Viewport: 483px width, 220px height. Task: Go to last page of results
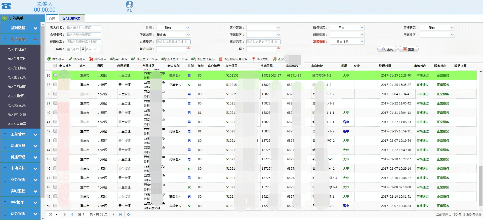120,214
